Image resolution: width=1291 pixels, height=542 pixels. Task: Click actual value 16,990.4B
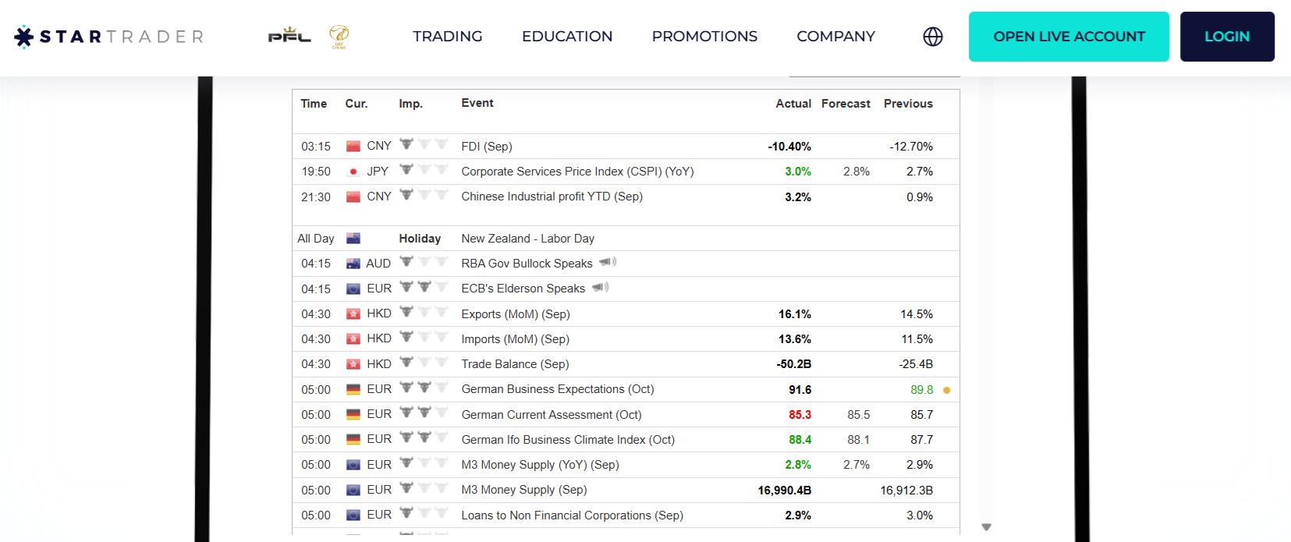785,491
